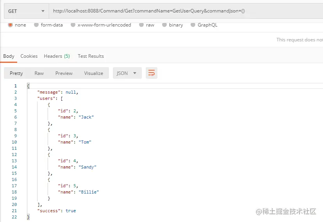Viewport: 323px width, 222px height.
Task: Click the "users": [ line
Action: (50, 98)
